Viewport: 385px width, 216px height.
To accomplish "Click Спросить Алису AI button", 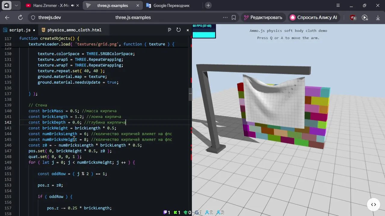I will click(x=314, y=17).
